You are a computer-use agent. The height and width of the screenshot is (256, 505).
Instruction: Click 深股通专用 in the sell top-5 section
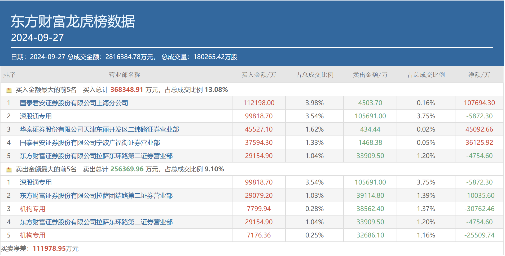pyautogui.click(x=36, y=182)
